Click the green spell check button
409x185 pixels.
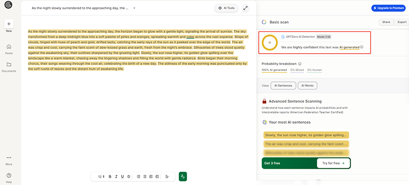pyautogui.click(x=183, y=177)
